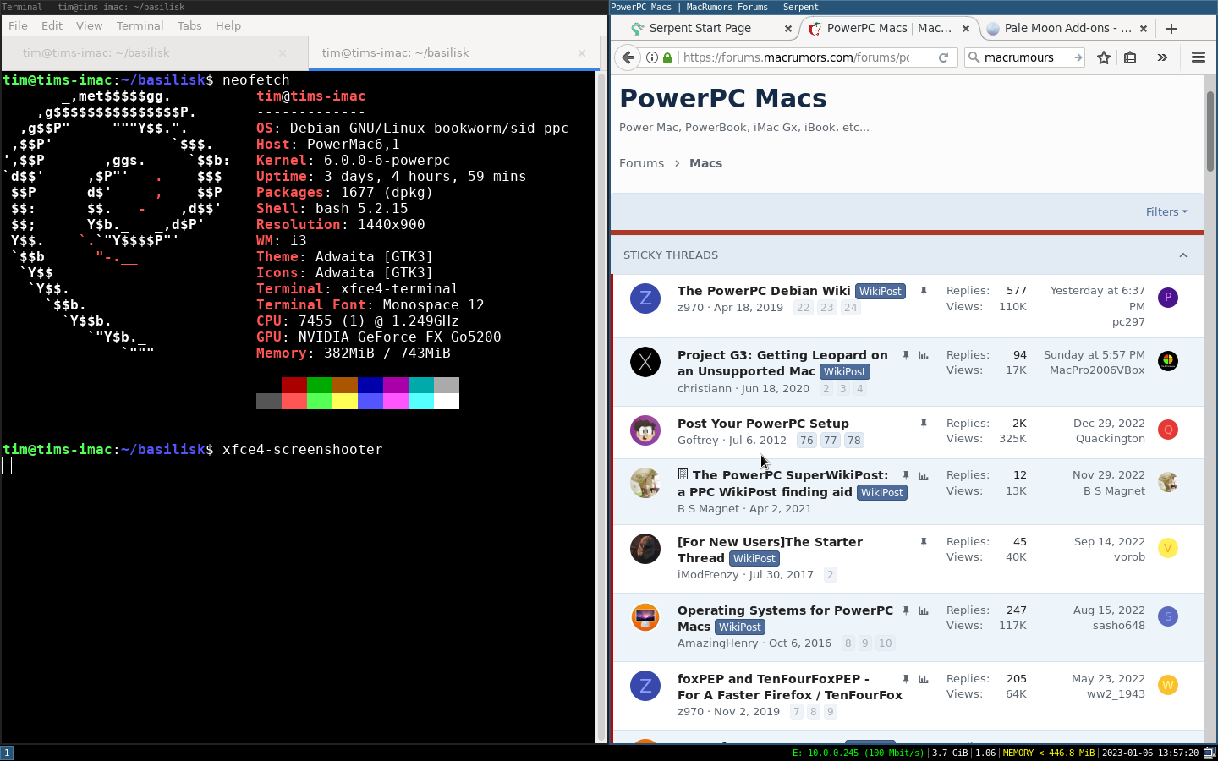The height and width of the screenshot is (761, 1218).
Task: Open terminal File menu
Action: pos(19,25)
